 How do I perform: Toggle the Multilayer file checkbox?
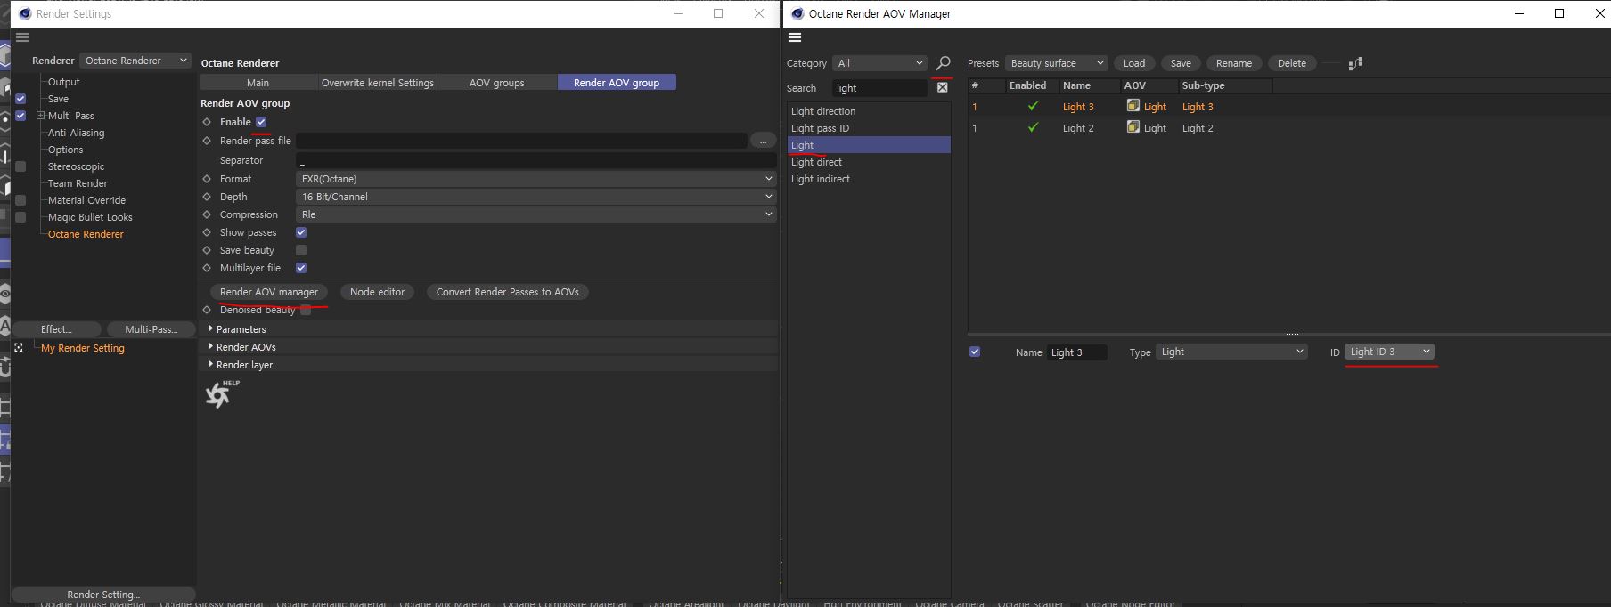[301, 268]
